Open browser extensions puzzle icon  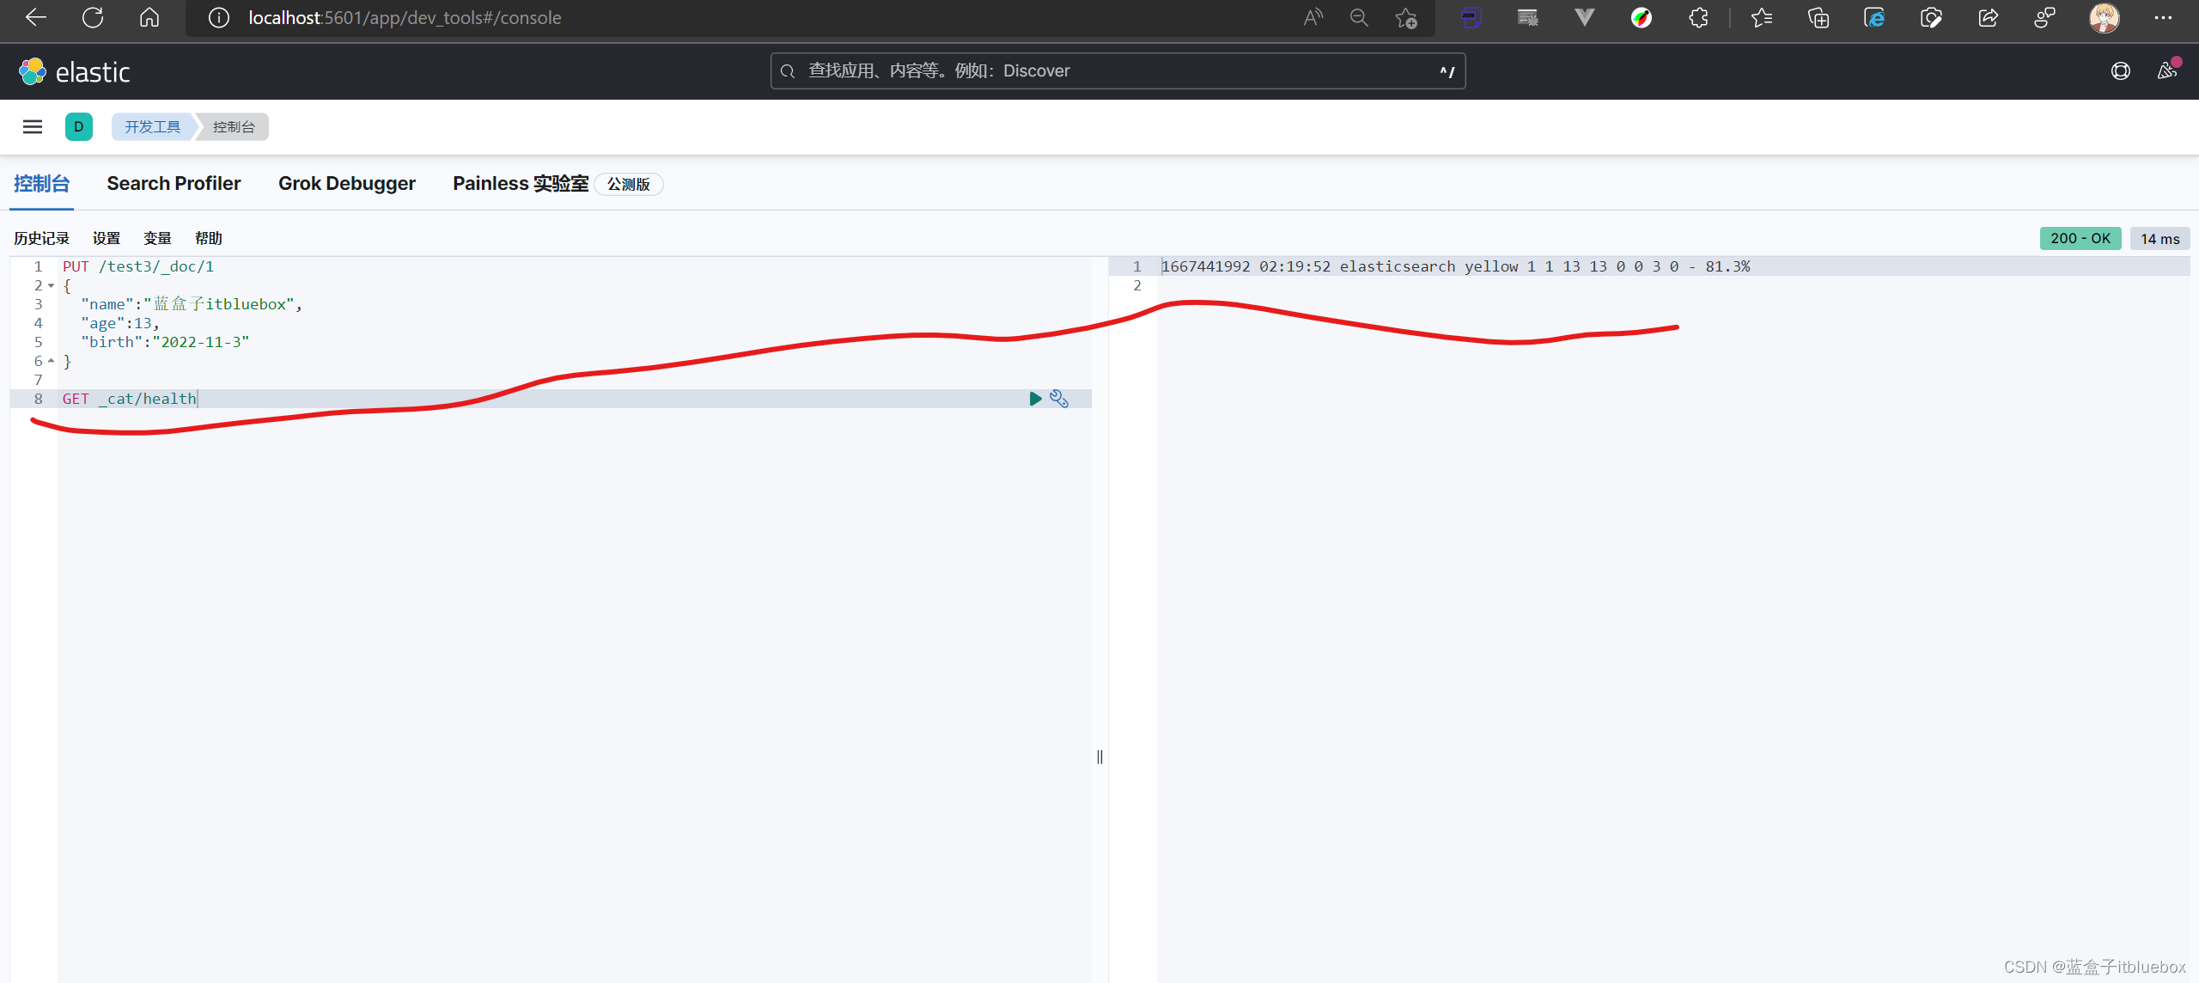(x=1698, y=18)
